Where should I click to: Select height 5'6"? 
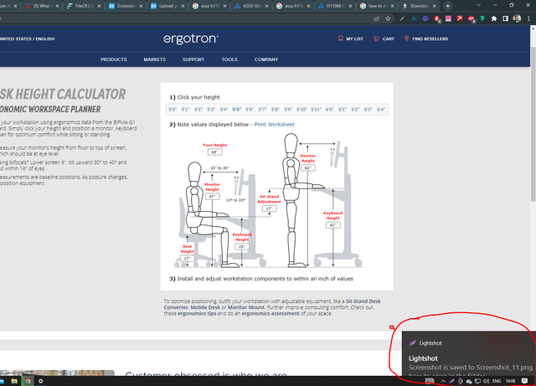pos(250,110)
